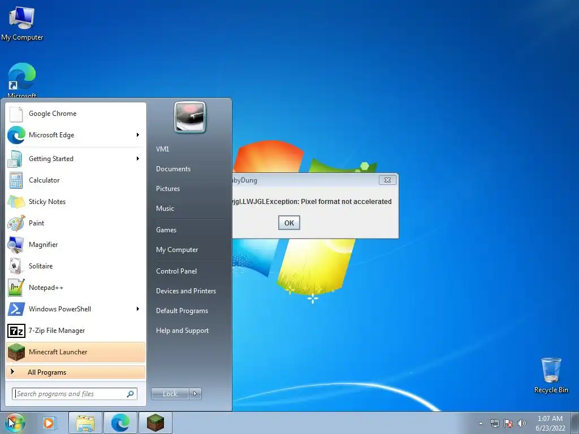This screenshot has width=579, height=434.
Task: Expand Microsoft Edge jump list arrow
Action: point(138,135)
